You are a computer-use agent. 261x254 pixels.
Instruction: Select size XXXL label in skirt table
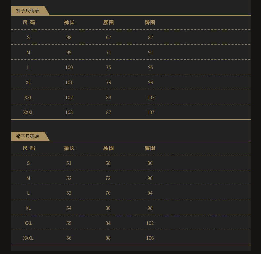[28, 238]
